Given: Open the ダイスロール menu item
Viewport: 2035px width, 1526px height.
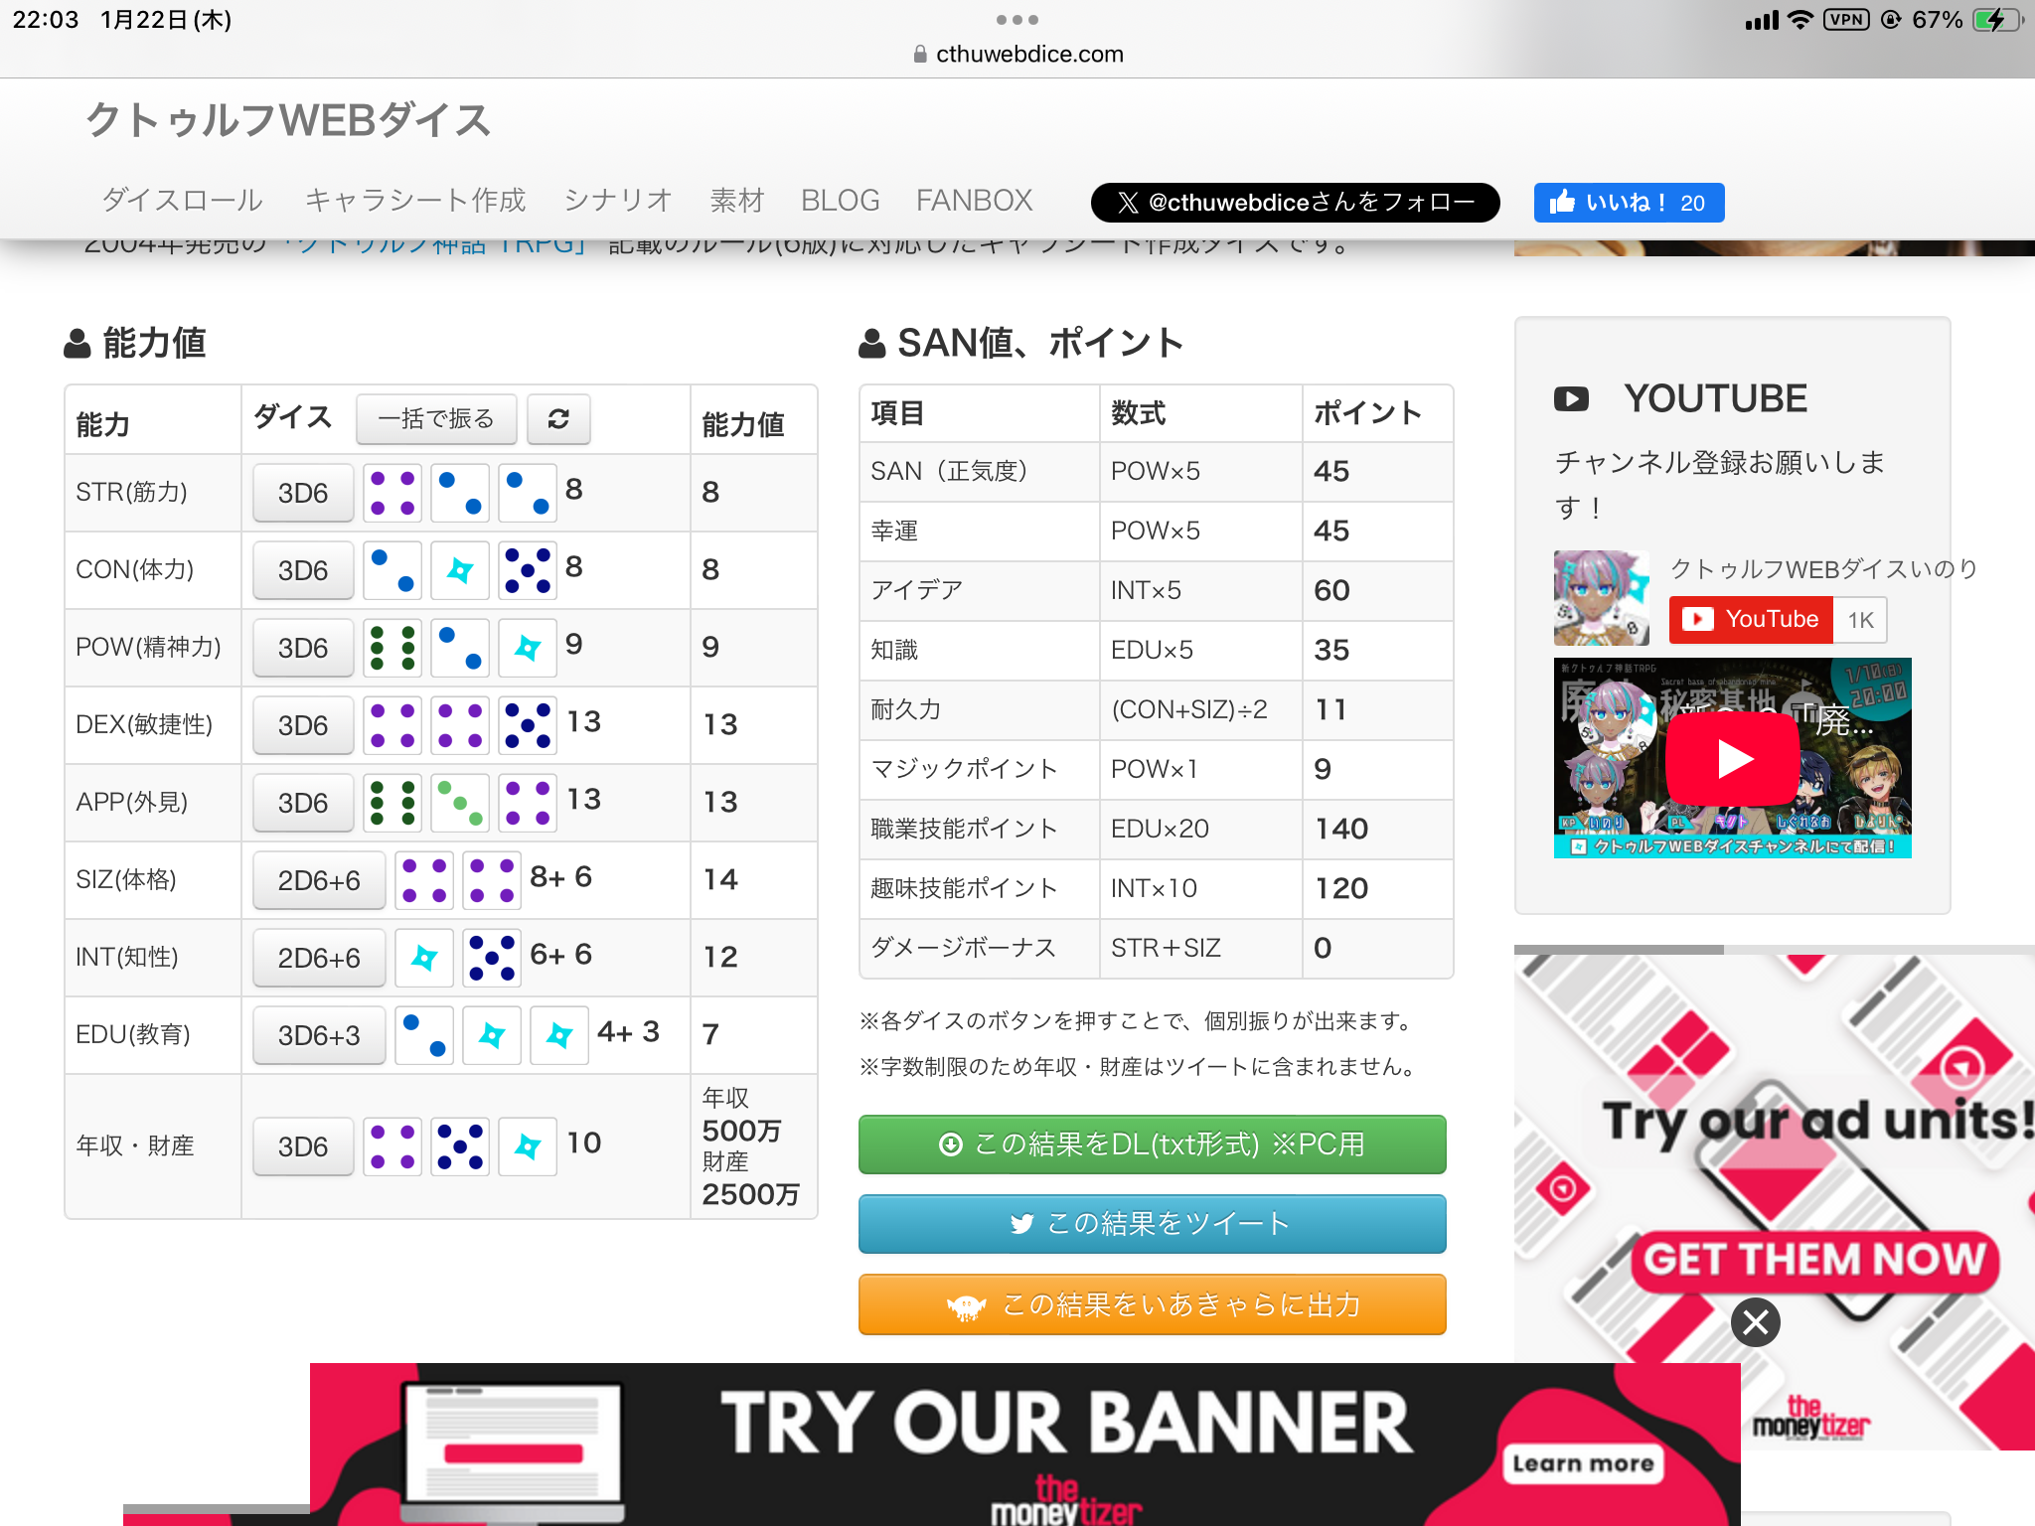Looking at the screenshot, I should (183, 201).
